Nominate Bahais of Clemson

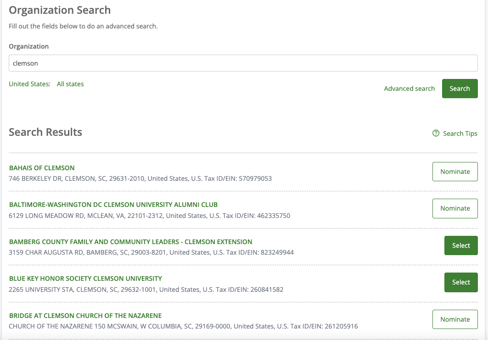coord(454,172)
